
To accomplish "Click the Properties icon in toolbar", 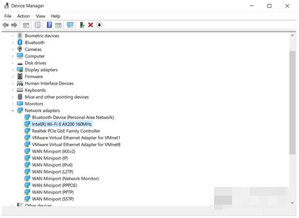I will pyautogui.click(x=37, y=25).
